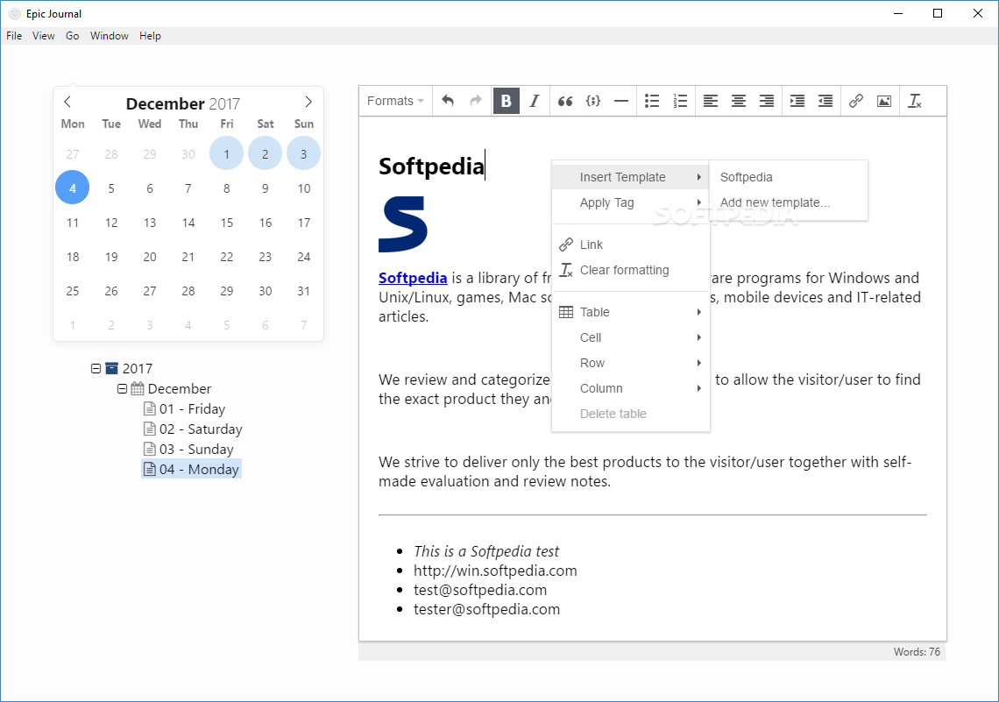
Task: Open the Go menu
Action: pyautogui.click(x=73, y=36)
